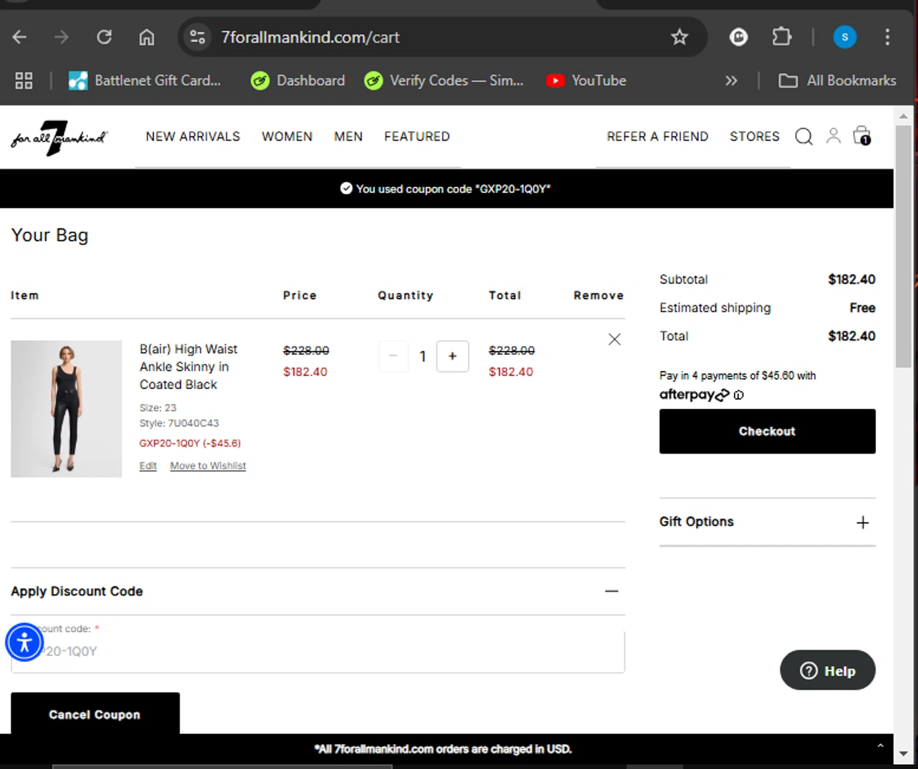Open the Men menu
This screenshot has width=918, height=769.
(x=348, y=136)
